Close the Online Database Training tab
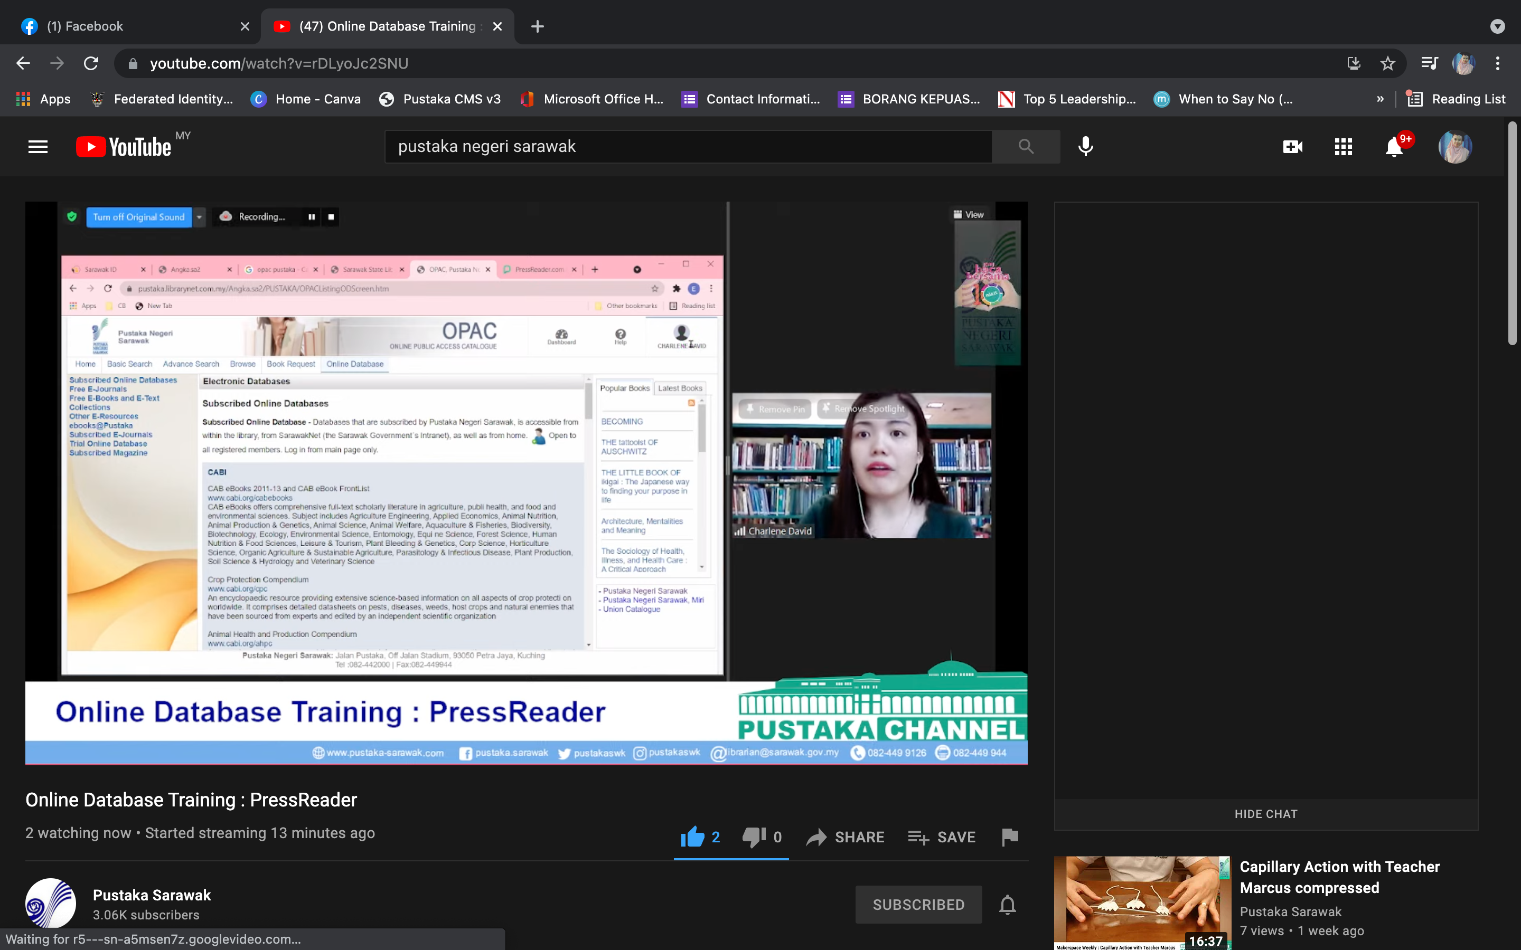This screenshot has width=1521, height=950. (x=497, y=26)
